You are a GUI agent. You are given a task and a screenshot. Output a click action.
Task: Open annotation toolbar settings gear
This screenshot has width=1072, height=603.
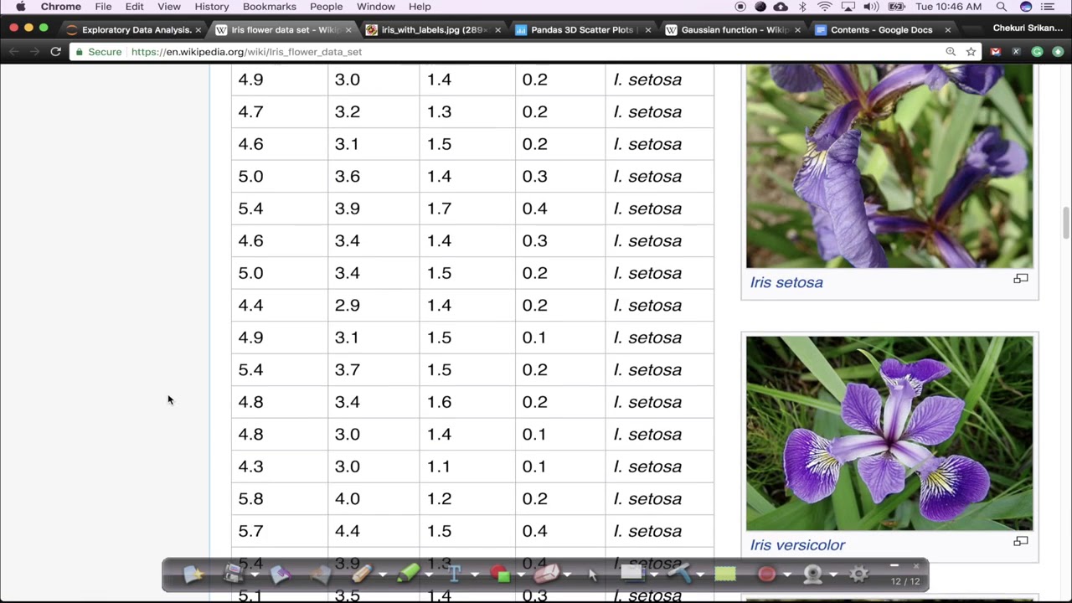pos(858,575)
